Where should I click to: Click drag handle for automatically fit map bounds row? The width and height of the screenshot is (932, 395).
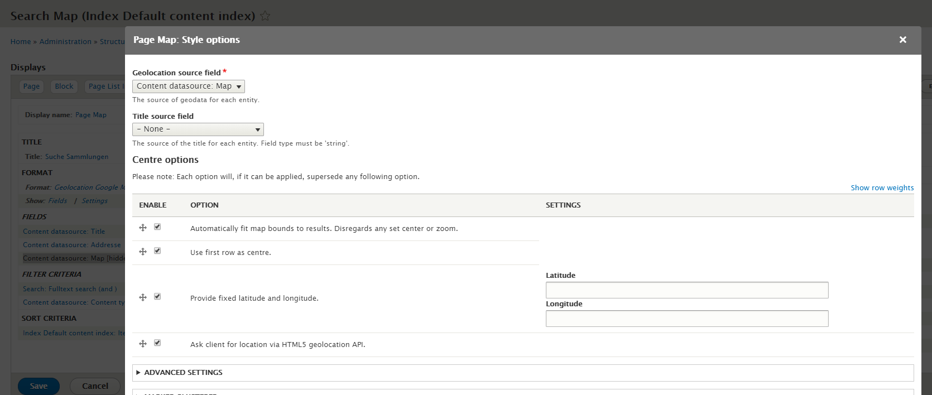point(143,228)
